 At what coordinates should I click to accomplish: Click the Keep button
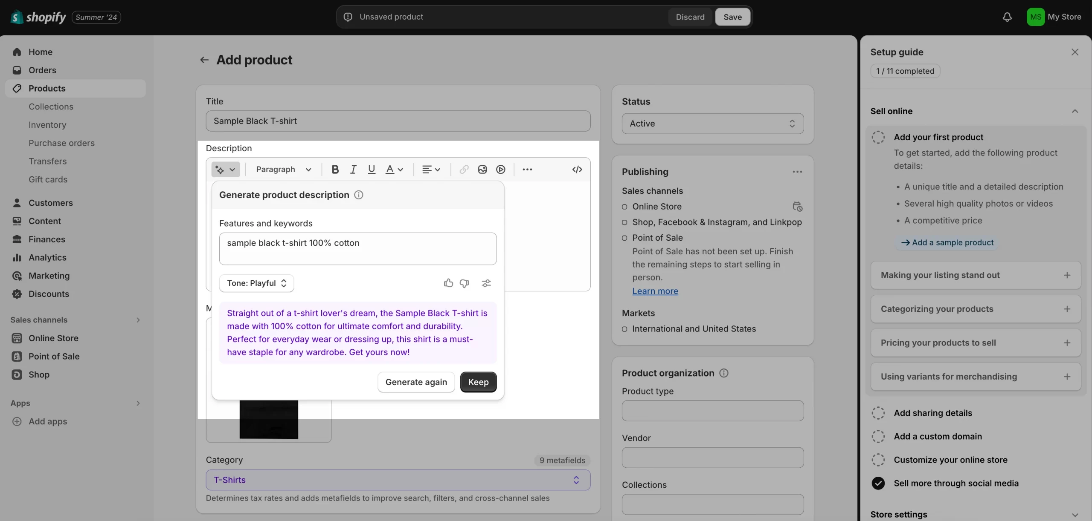[479, 382]
